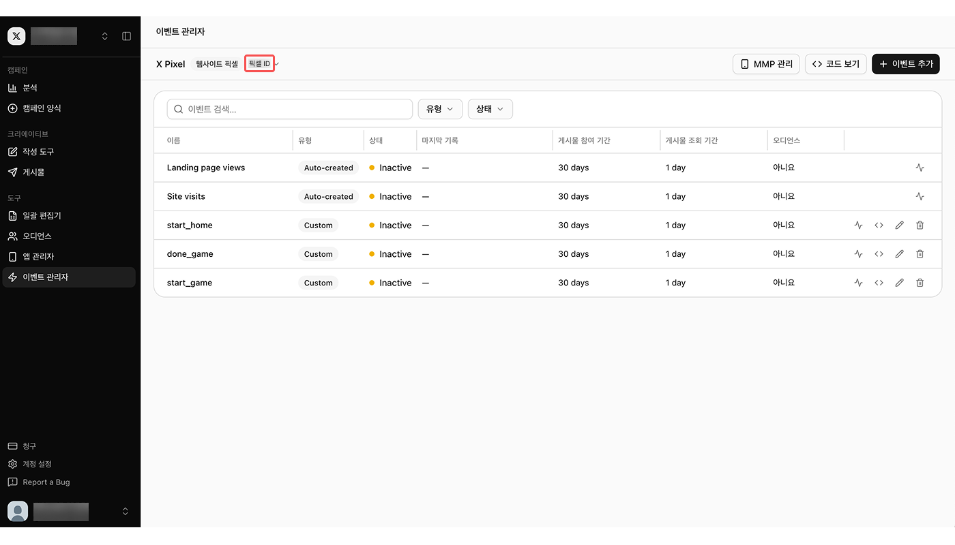Open 계정 설정 account settings
This screenshot has height=545, width=955.
[29, 464]
